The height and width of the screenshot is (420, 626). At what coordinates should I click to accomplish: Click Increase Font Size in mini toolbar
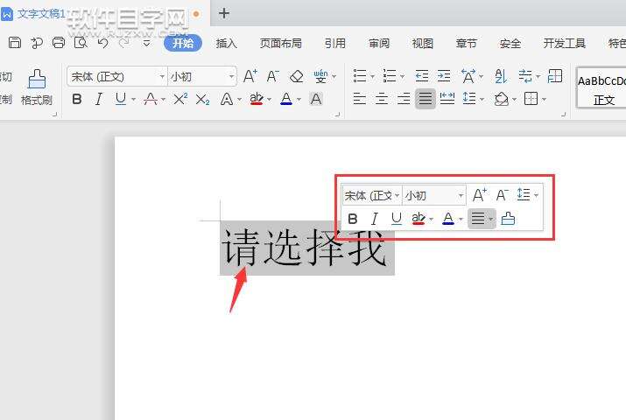coord(480,195)
